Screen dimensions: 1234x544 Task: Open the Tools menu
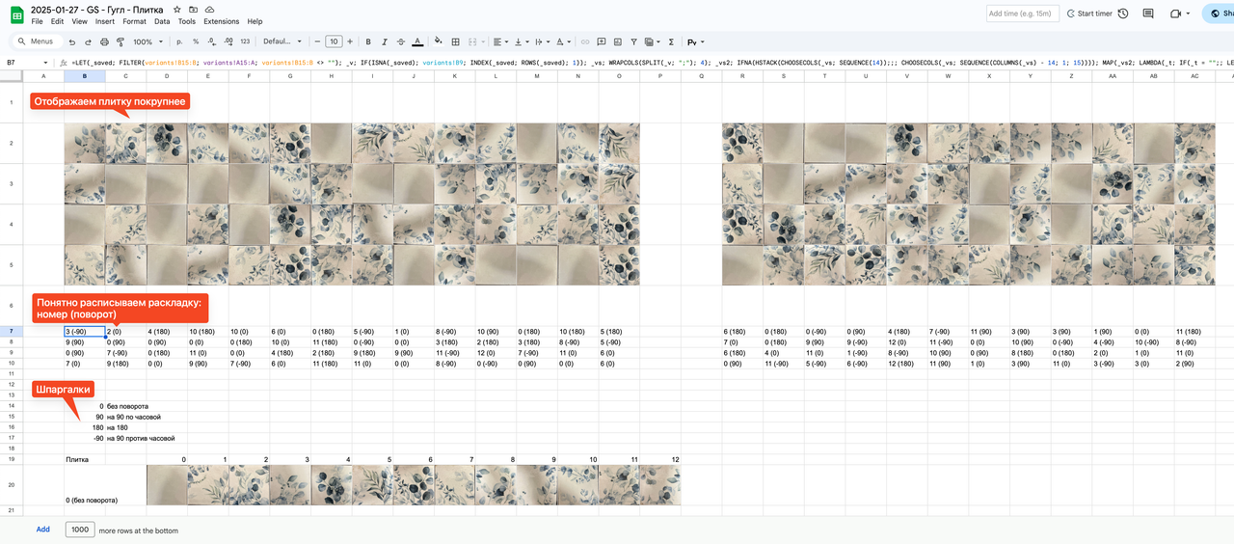[x=187, y=21]
